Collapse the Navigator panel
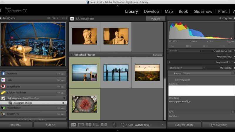This screenshot has width=235, height=132. pyautogui.click(x=1, y=18)
